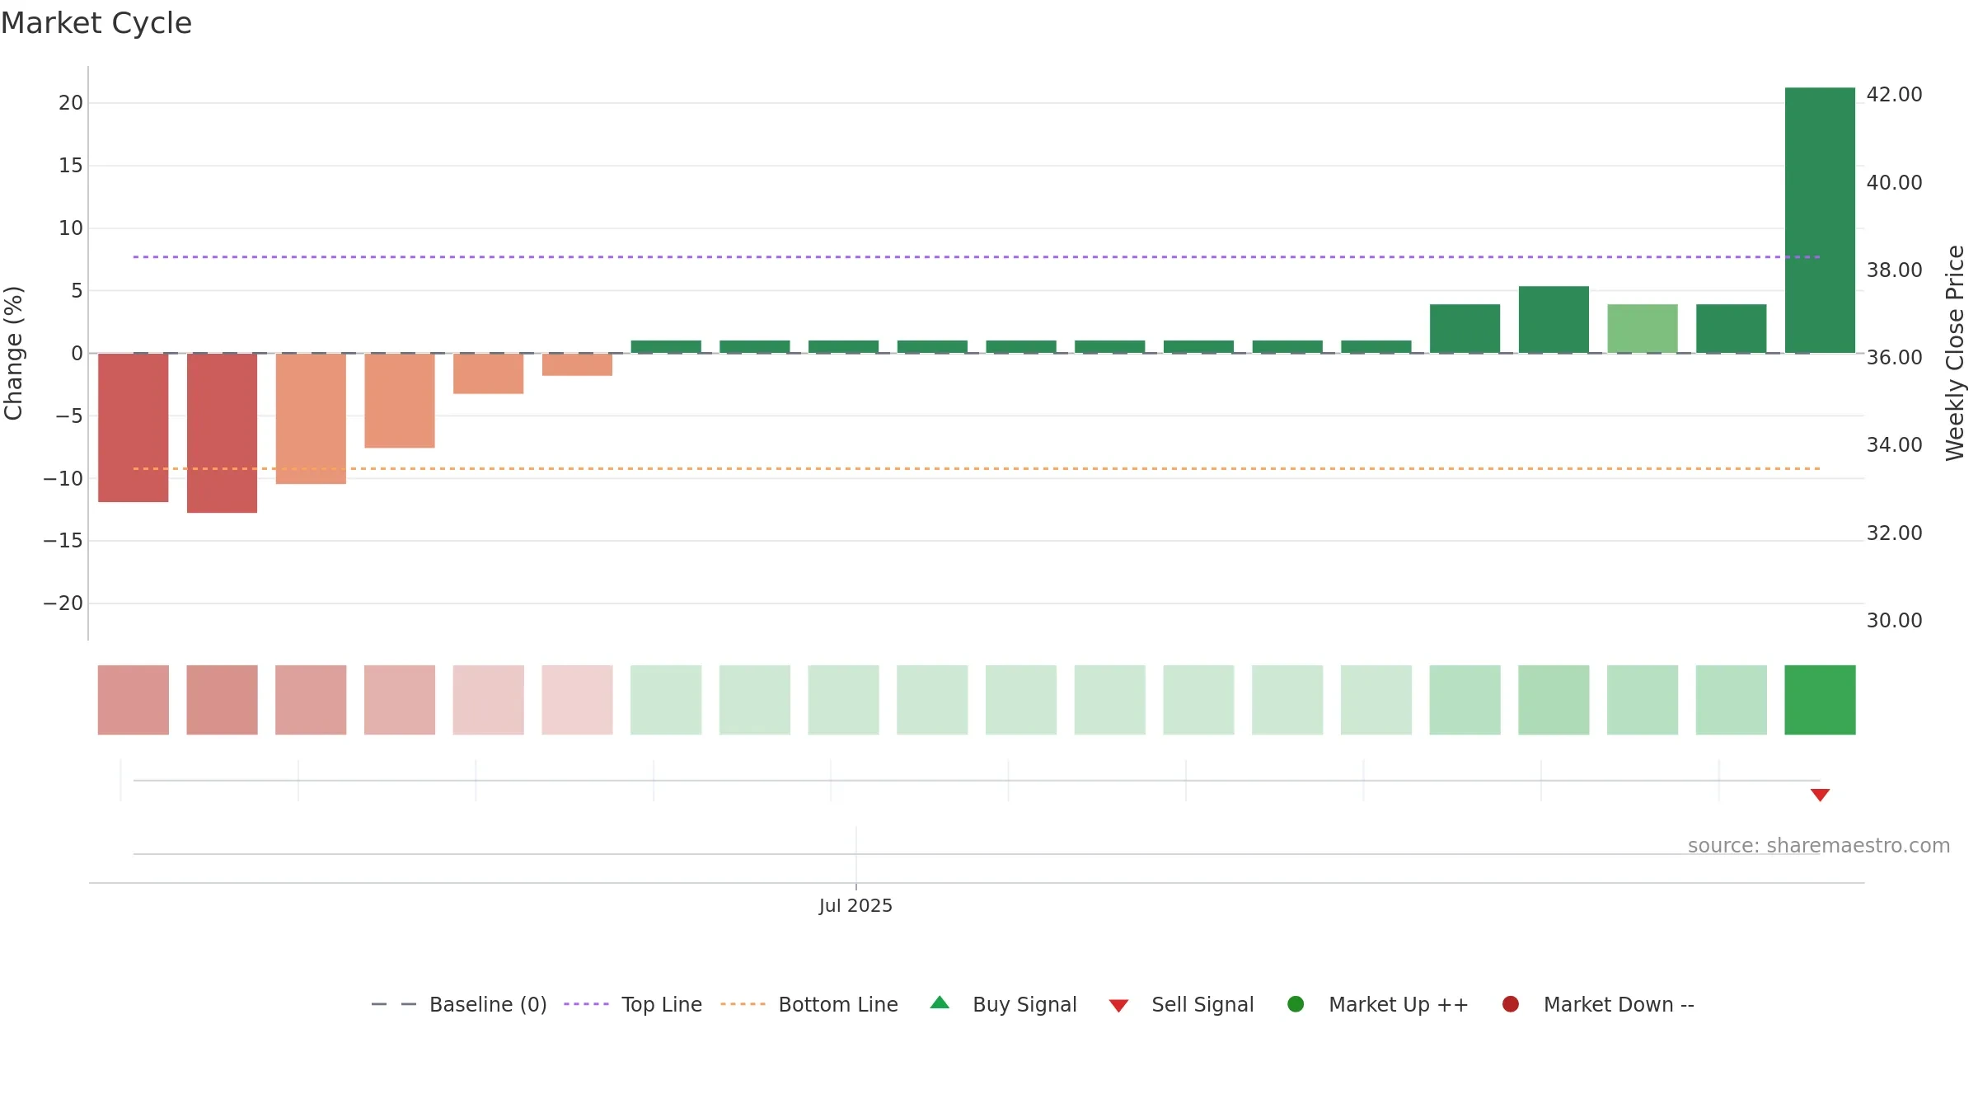
Task: Click the red sell signal marker on timeline
Action: pyautogui.click(x=1820, y=795)
